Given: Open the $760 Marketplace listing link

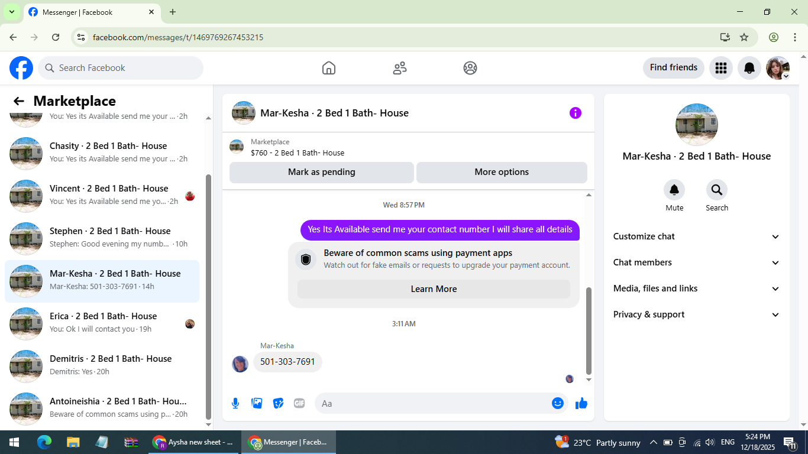Looking at the screenshot, I should (x=298, y=153).
